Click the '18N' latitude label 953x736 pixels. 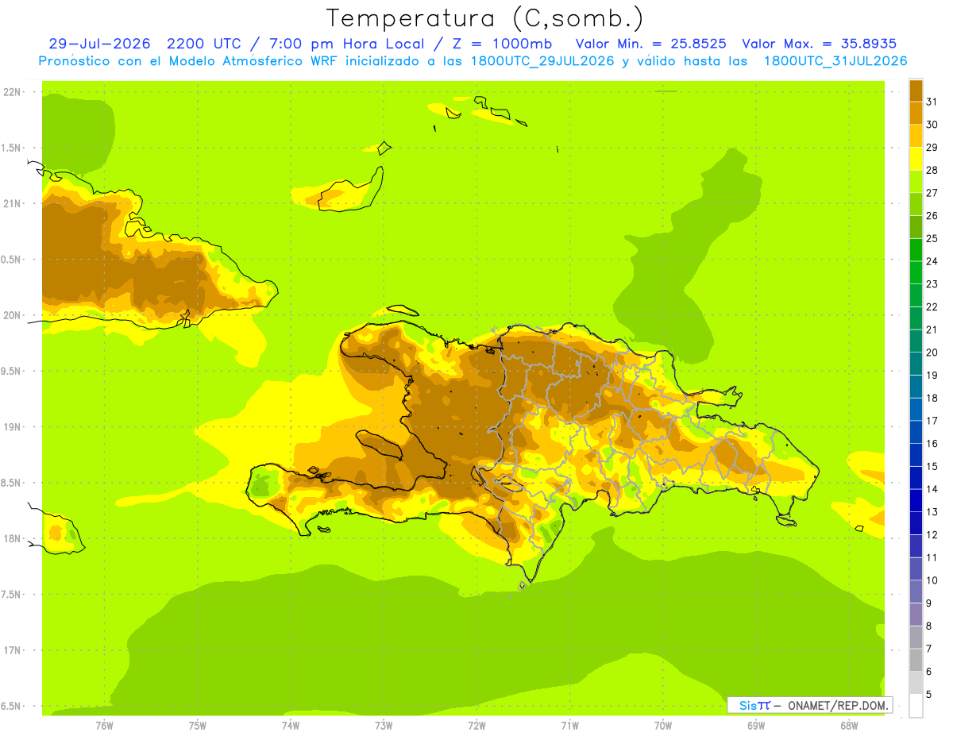pyautogui.click(x=13, y=538)
